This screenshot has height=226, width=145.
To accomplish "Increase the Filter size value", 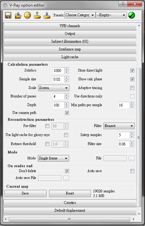I will (x=132, y=143).
